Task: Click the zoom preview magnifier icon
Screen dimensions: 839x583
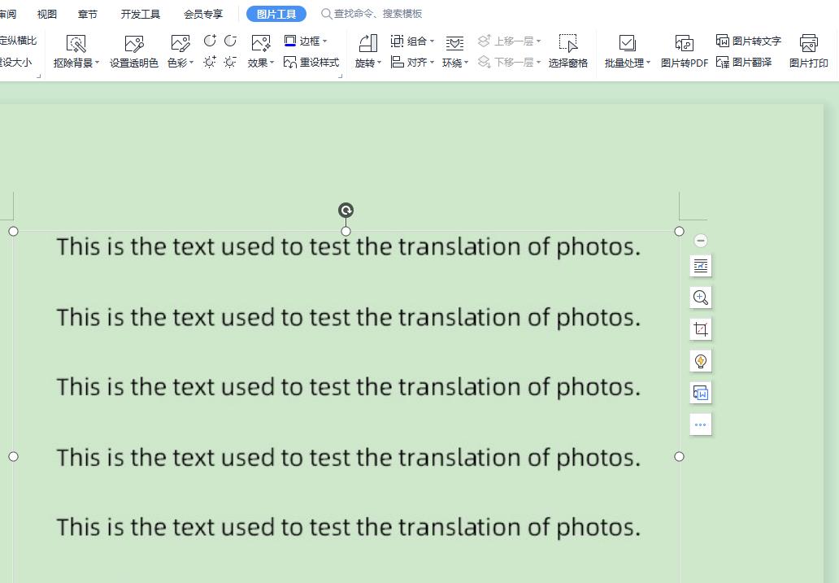Action: [700, 298]
